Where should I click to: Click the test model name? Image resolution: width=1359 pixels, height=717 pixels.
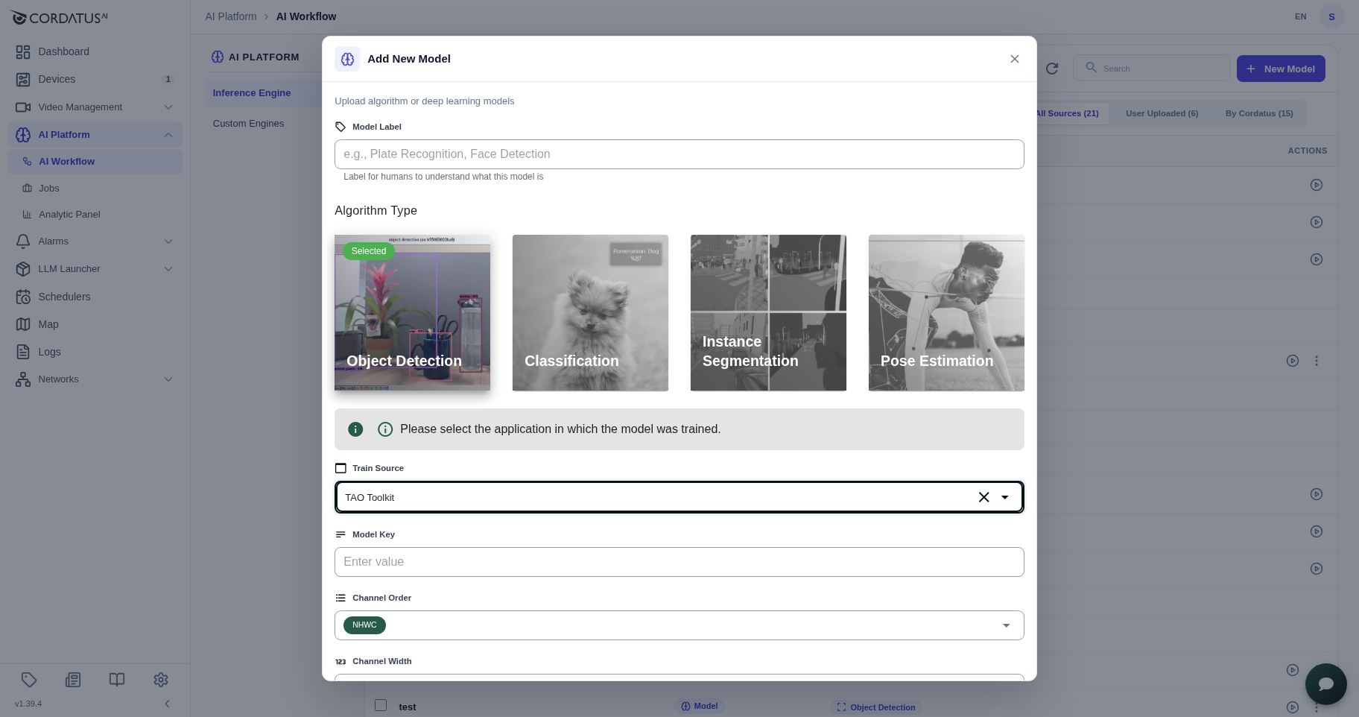[x=408, y=707]
